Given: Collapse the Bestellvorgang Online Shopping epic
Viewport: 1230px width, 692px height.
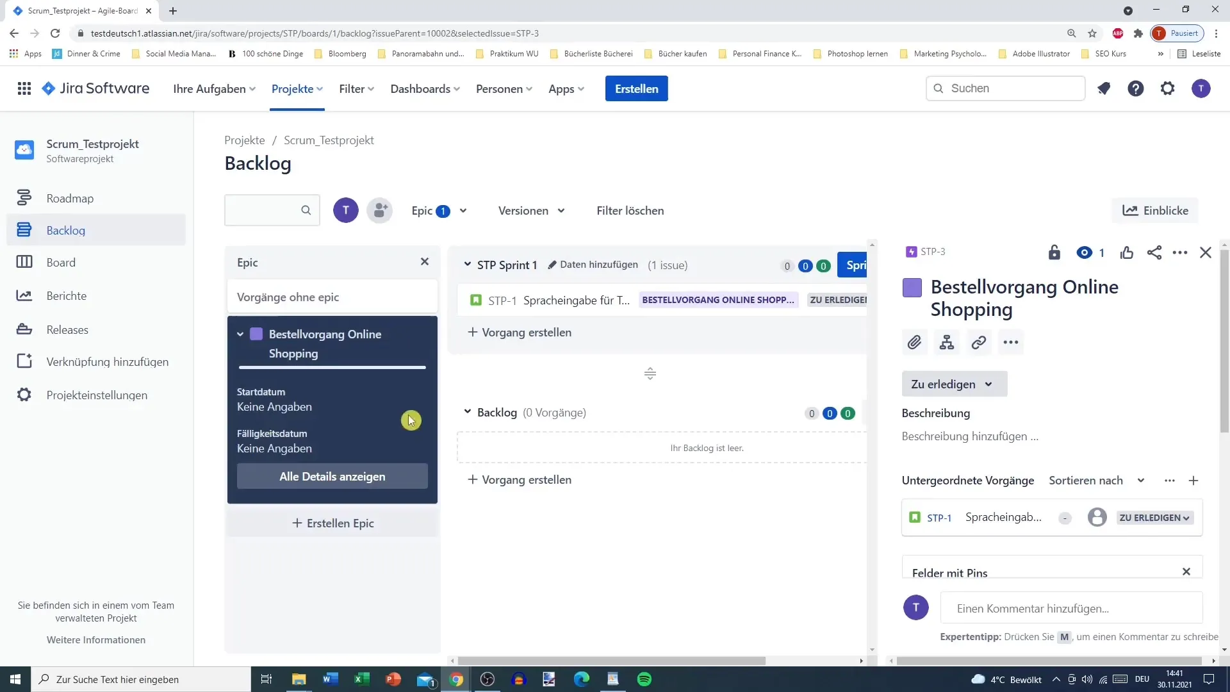Looking at the screenshot, I should click(x=241, y=334).
